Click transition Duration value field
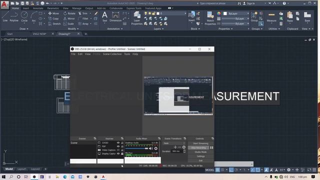Screen dimensions: 320x180 tap(177, 151)
